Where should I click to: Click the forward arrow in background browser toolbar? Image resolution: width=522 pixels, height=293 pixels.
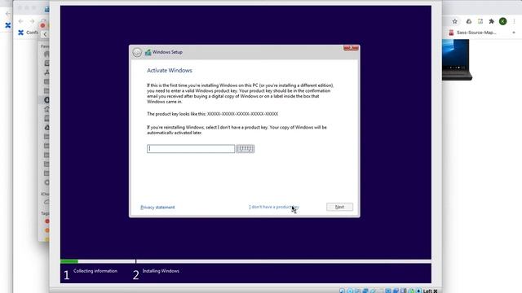[32, 21]
